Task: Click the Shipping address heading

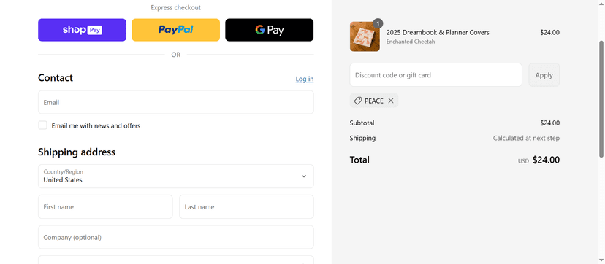Action: [77, 152]
